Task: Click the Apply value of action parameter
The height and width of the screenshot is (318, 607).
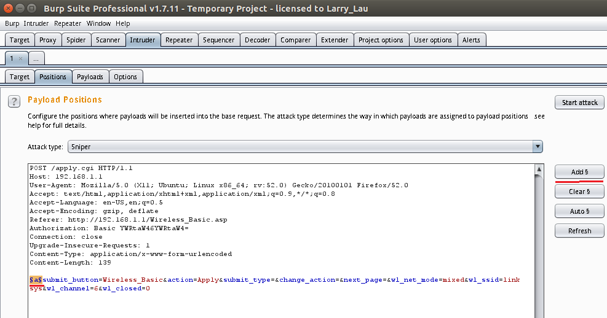Action: pos(208,280)
